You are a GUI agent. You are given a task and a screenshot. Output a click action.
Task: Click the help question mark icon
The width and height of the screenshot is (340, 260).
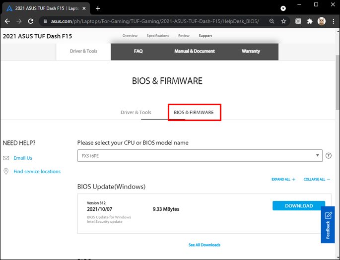[x=328, y=156]
